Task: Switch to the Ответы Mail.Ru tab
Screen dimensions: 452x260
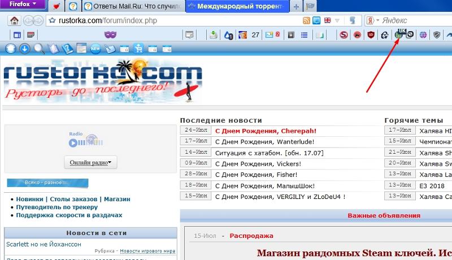Action: (x=133, y=6)
